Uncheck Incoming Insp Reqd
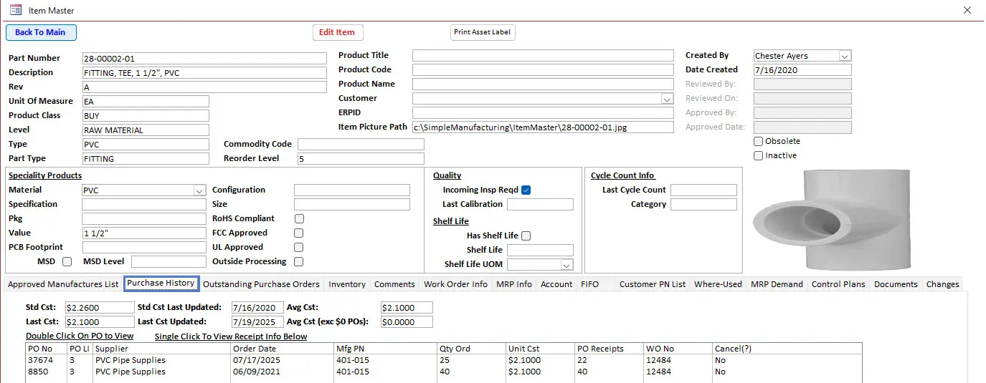 [x=526, y=190]
